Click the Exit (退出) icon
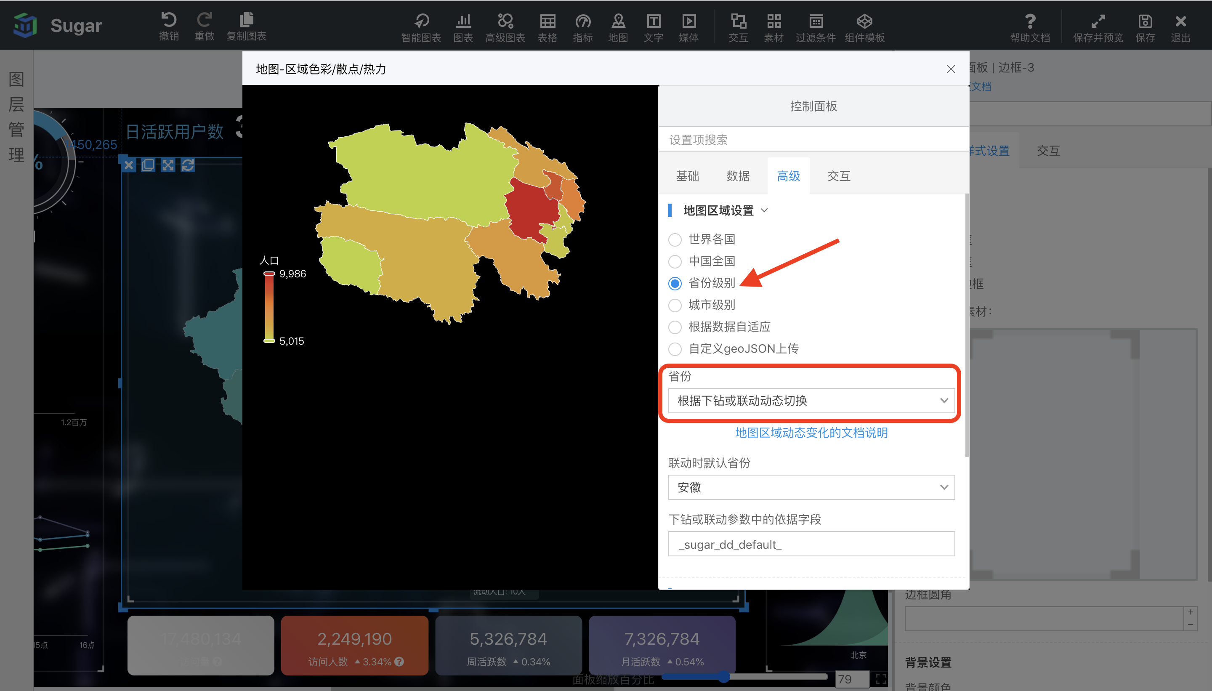This screenshot has width=1212, height=691. tap(1180, 27)
